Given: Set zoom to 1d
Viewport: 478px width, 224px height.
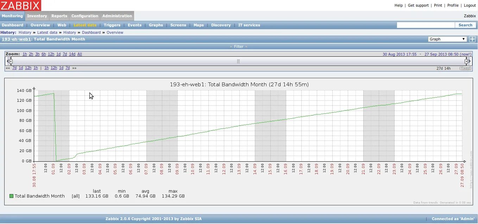Looking at the screenshot, I should tap(58, 54).
